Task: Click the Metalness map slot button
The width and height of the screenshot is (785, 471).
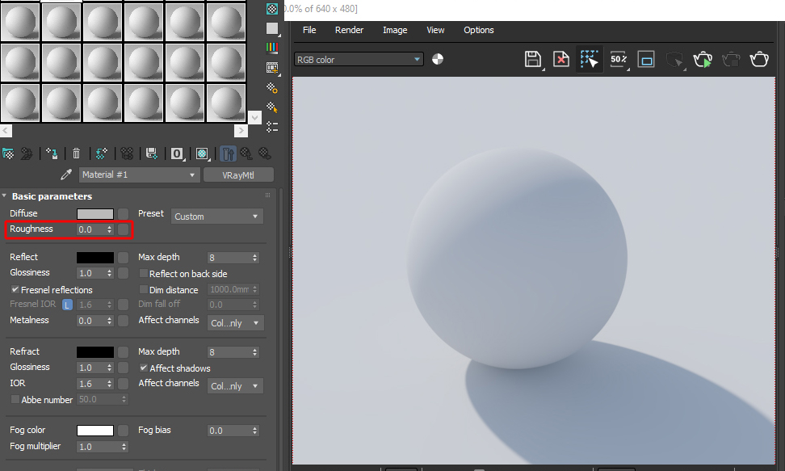Action: [123, 321]
